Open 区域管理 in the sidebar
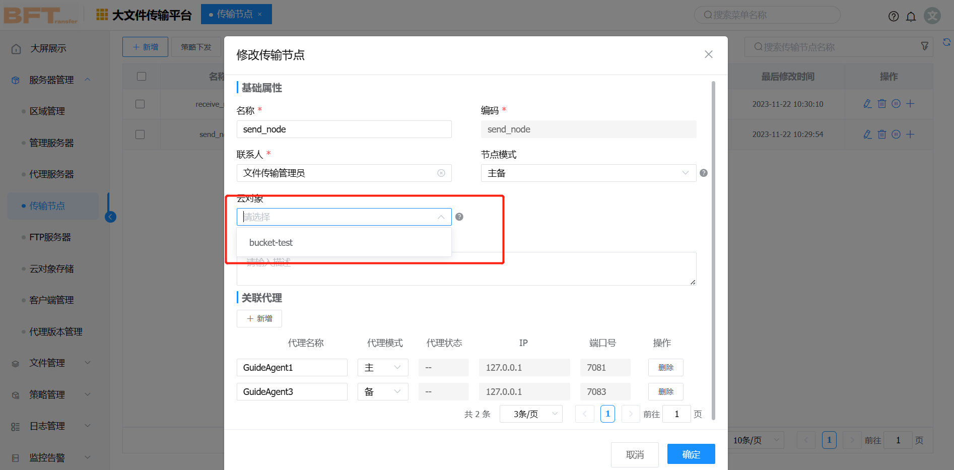The image size is (954, 470). tap(47, 111)
